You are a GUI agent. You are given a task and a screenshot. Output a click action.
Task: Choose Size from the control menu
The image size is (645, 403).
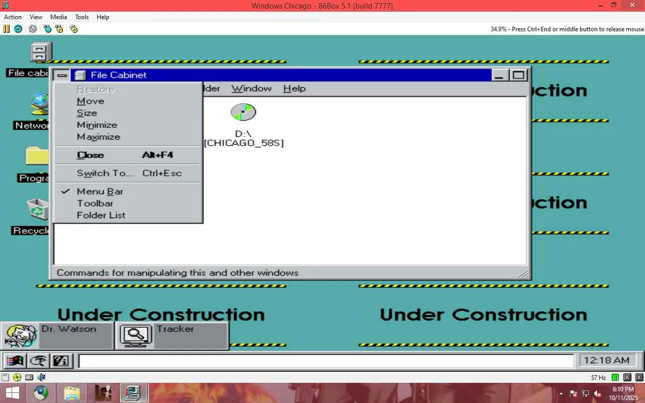click(128, 113)
